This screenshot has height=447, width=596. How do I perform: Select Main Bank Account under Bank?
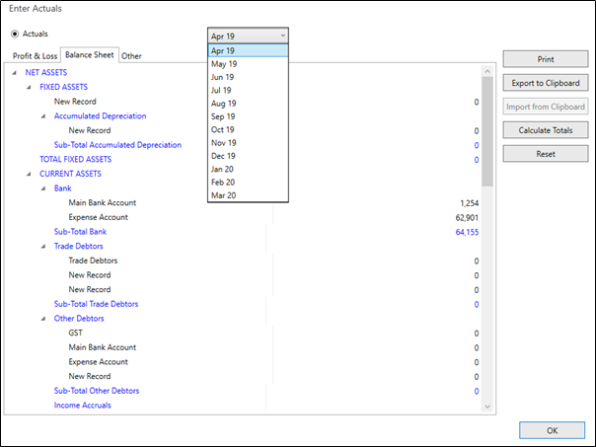pos(103,202)
